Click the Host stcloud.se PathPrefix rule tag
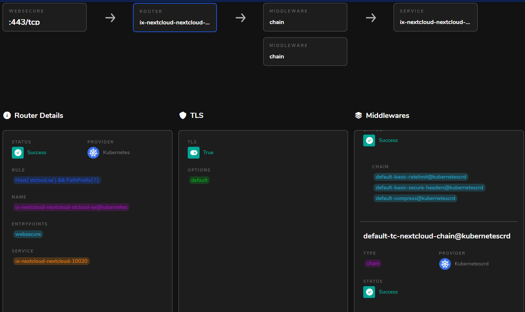This screenshot has height=312, width=525. [57, 180]
